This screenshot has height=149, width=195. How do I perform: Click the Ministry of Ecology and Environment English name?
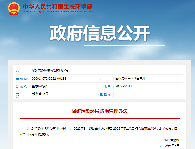(58, 12)
